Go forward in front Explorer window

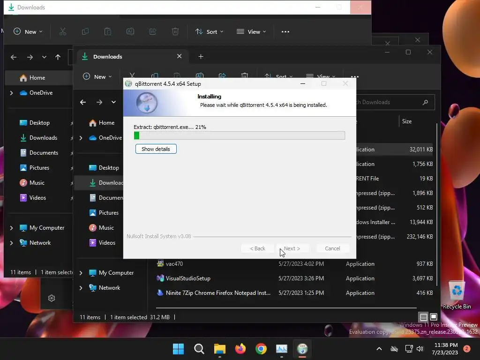click(x=99, y=102)
